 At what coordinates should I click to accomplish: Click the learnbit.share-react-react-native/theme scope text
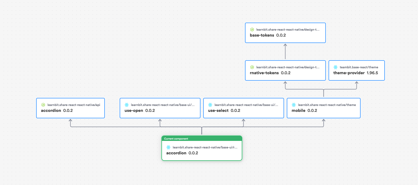pyautogui.click(x=327, y=105)
